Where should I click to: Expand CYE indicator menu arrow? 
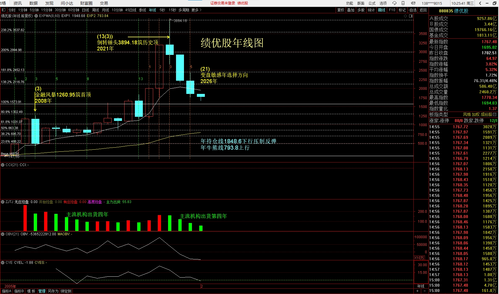click(x=3, y=263)
